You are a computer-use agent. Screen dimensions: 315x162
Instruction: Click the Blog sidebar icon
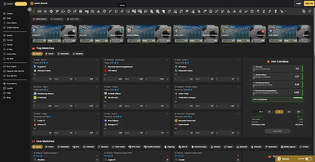[4, 98]
